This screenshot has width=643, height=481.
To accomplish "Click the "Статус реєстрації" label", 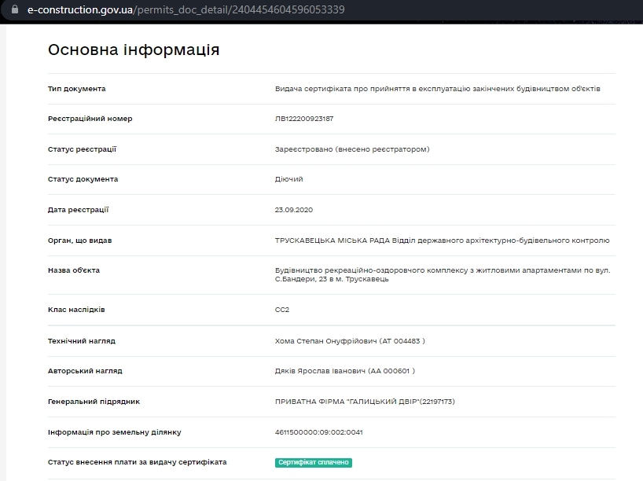I will [x=82, y=149].
